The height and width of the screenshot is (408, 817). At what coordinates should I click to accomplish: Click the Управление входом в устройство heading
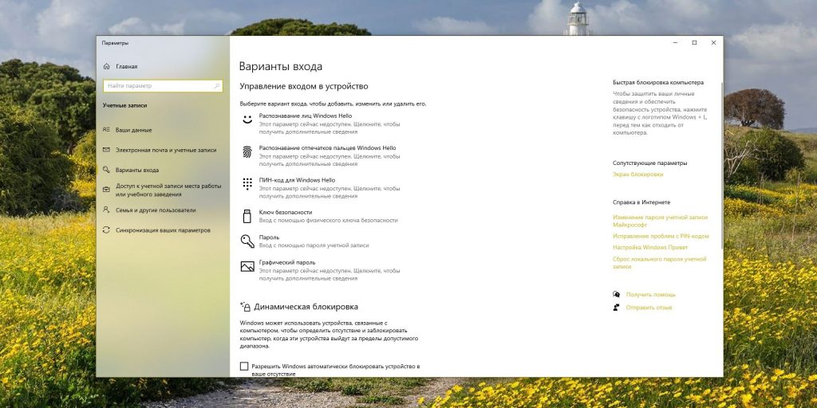[304, 86]
